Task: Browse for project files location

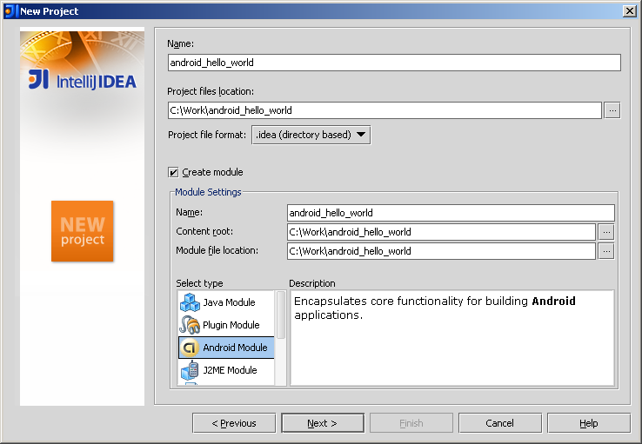Action: tap(612, 110)
